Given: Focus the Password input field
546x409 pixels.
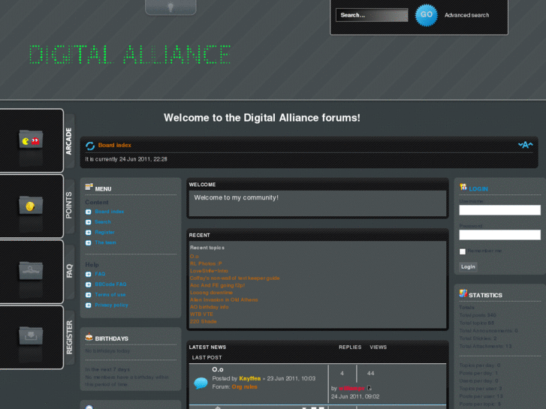Looking at the screenshot, I should click(499, 235).
